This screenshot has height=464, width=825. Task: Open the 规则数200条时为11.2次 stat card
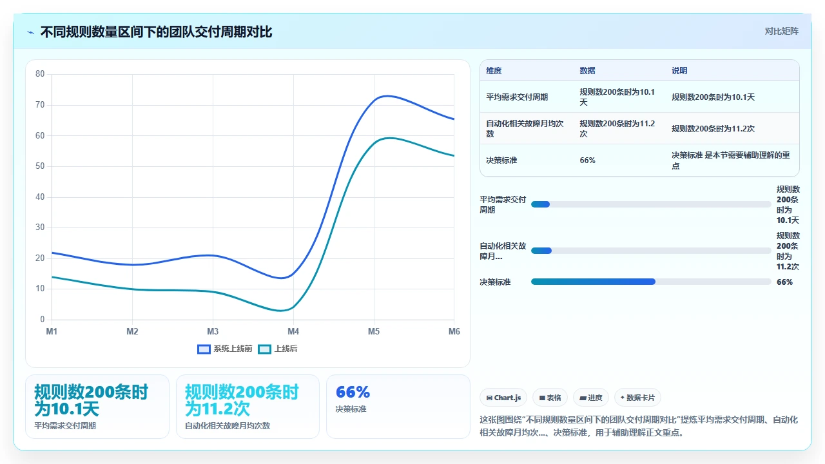point(247,407)
